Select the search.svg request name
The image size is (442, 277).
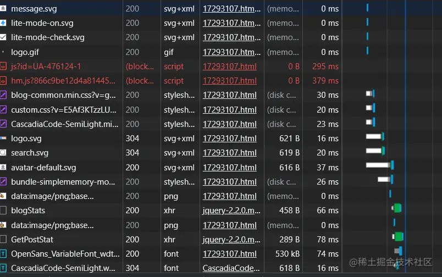coord(30,153)
